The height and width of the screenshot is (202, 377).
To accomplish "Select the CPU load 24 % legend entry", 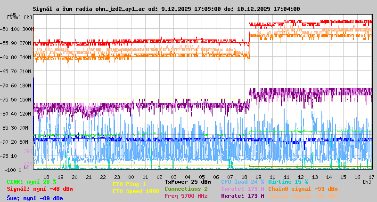I will click(242, 182).
